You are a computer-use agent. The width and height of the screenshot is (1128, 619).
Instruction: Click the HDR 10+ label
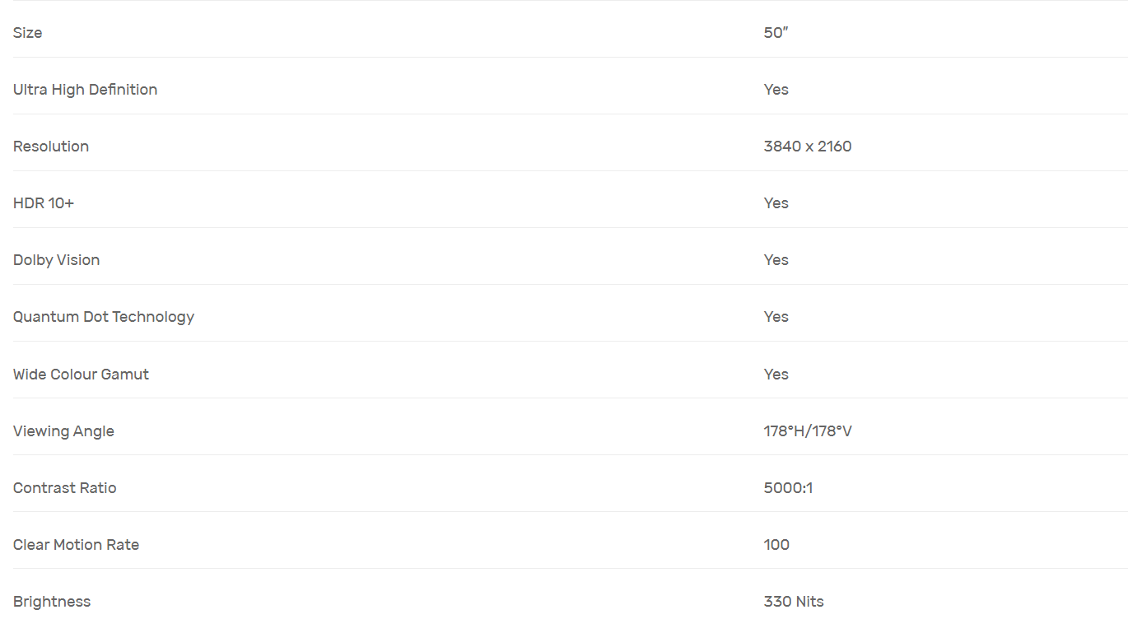pyautogui.click(x=44, y=203)
